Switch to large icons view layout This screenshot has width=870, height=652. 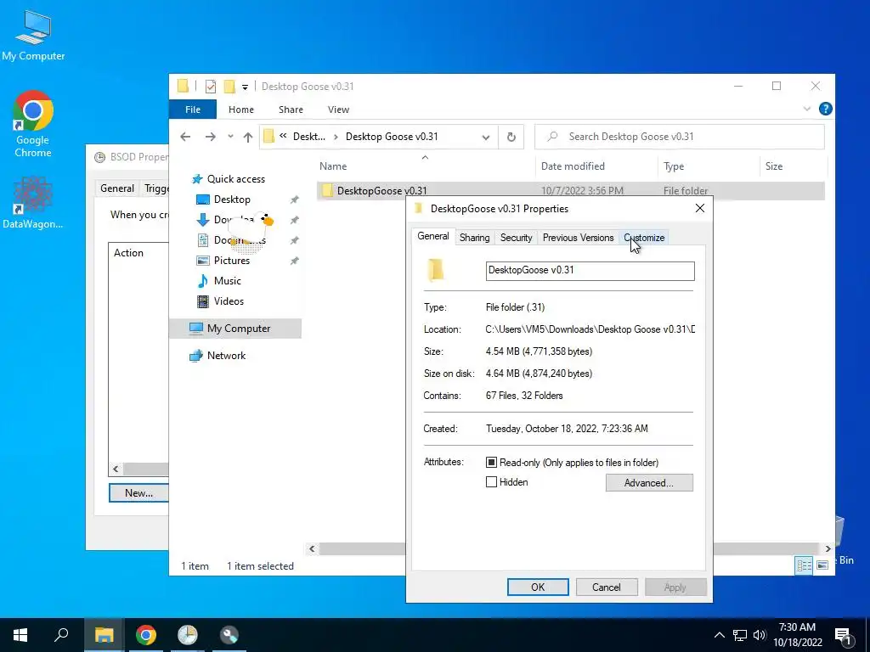point(822,565)
